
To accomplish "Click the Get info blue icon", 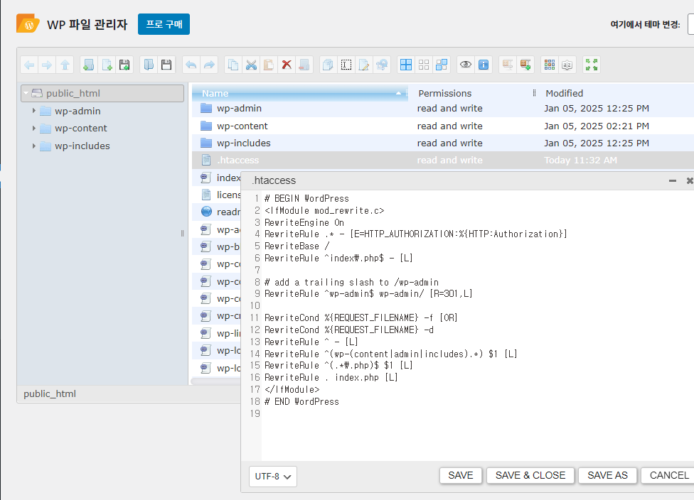I will tap(484, 65).
